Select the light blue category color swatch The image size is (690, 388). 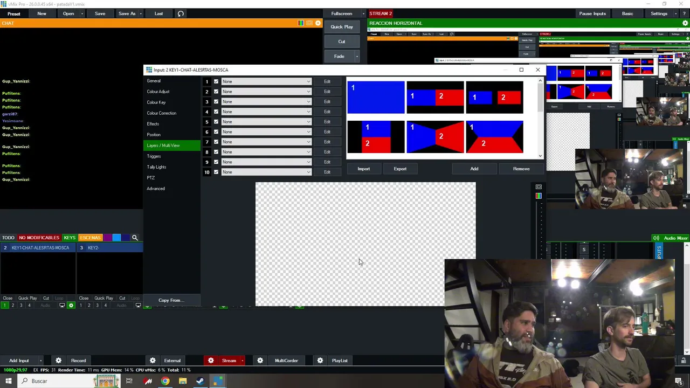[116, 238]
